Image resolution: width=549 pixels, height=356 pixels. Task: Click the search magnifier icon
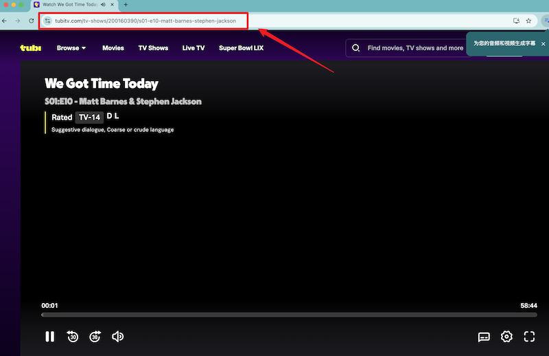[x=355, y=48]
